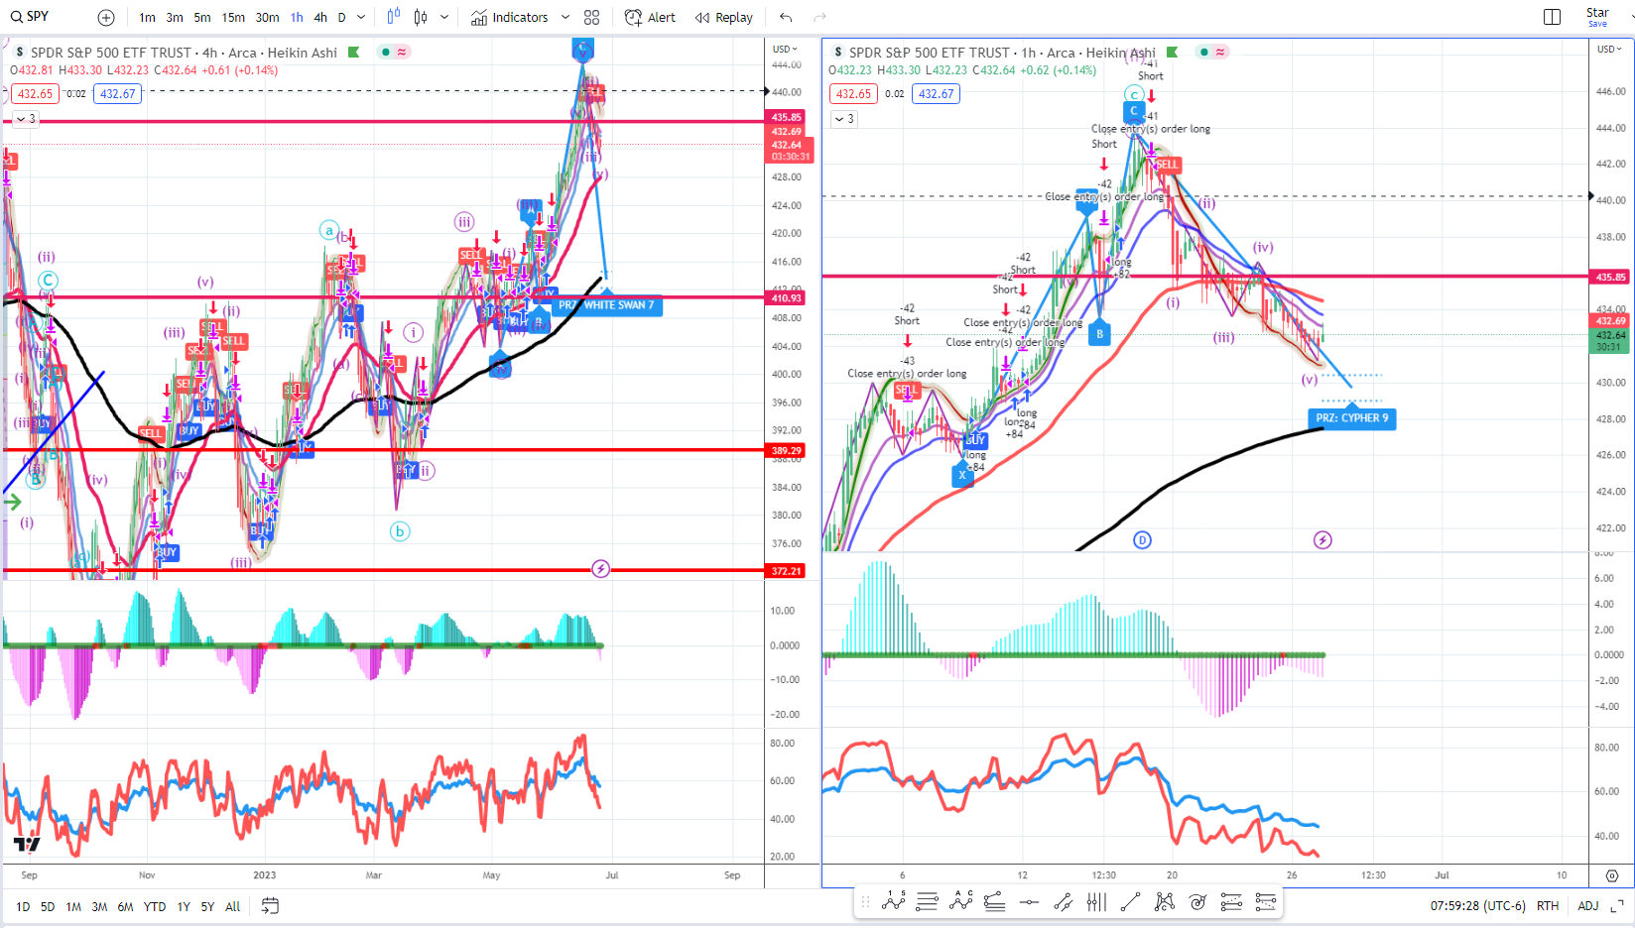
Task: Select horizontal line drawing tool
Action: coord(1029,901)
